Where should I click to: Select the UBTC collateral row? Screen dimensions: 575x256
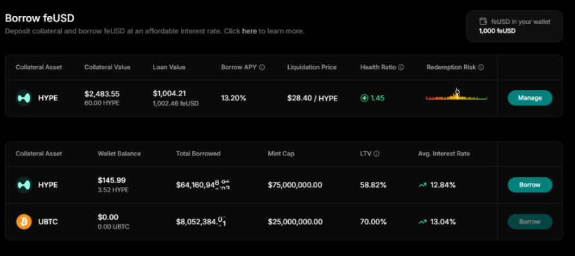(284, 222)
